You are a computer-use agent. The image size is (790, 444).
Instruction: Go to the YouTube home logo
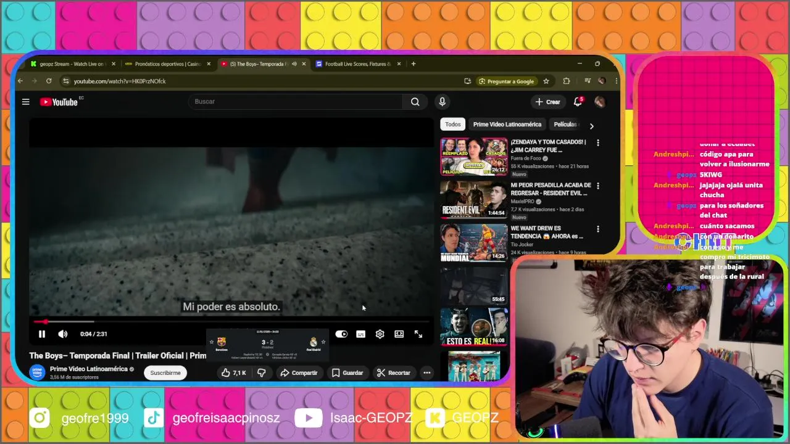click(x=60, y=102)
